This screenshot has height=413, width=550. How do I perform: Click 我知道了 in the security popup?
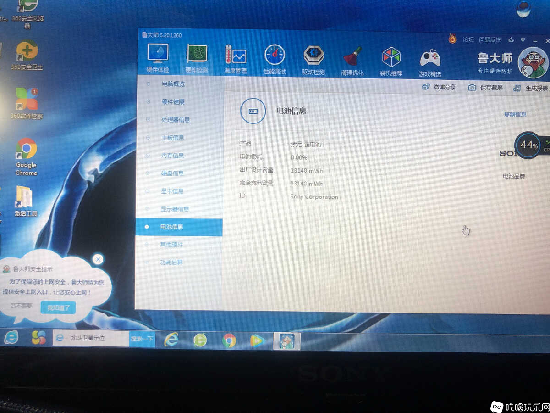tap(58, 307)
